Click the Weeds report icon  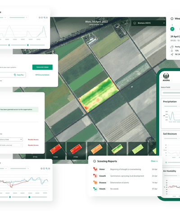[95, 189]
